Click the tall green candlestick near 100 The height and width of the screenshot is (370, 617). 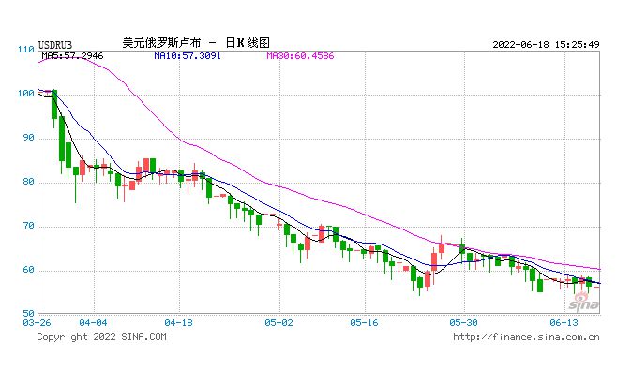click(54, 105)
